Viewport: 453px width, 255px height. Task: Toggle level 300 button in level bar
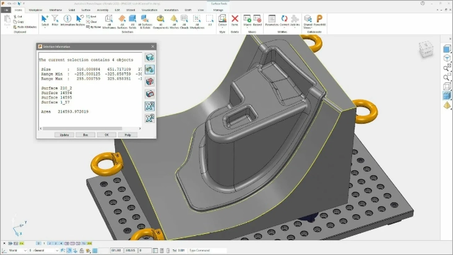[x=89, y=243]
